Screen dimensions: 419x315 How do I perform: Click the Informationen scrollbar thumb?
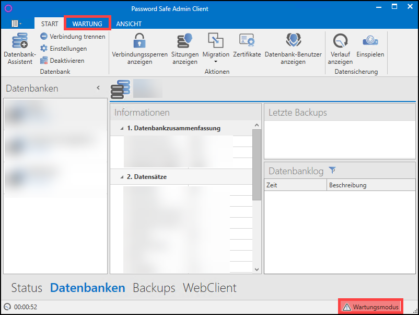[257, 165]
